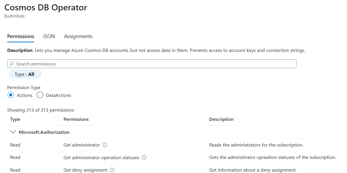Screen dimensions: 347x173
Task: Select the Permissions tab
Action: pyautogui.click(x=21, y=36)
